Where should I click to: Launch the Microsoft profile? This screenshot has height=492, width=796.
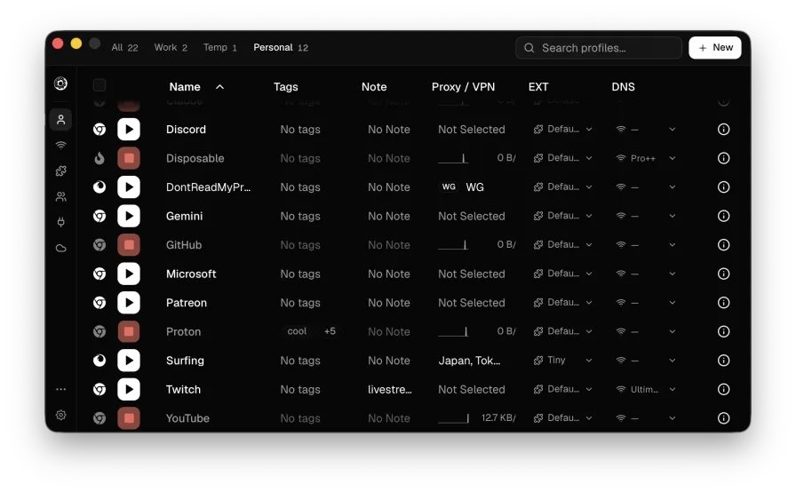coord(129,274)
